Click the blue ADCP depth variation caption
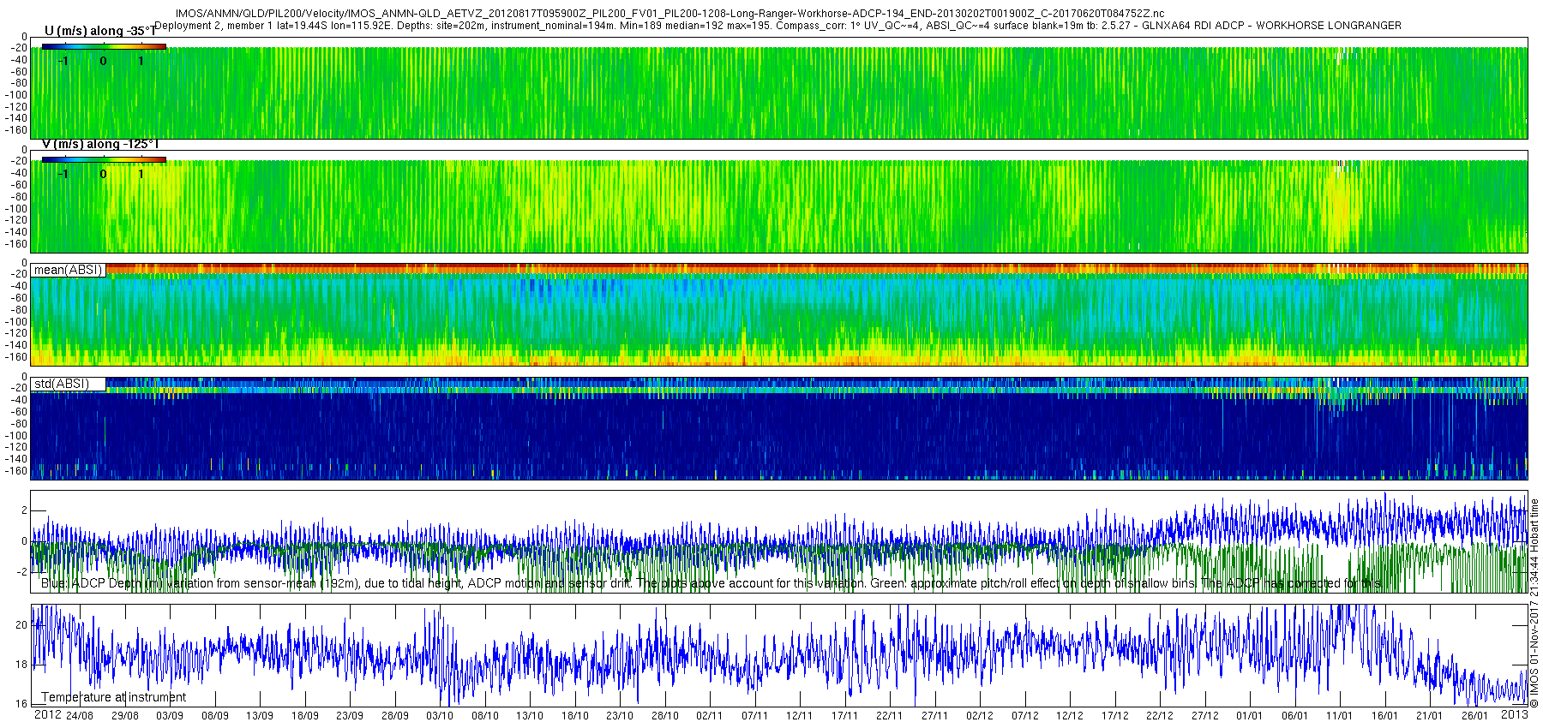Image resolution: width=1543 pixels, height=728 pixels. coord(711,583)
